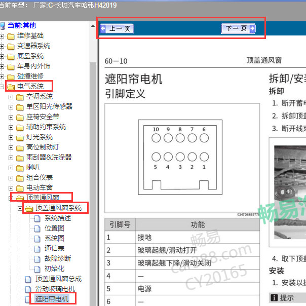Click the 喇叭 folder icon

pyautogui.click(x=20, y=168)
